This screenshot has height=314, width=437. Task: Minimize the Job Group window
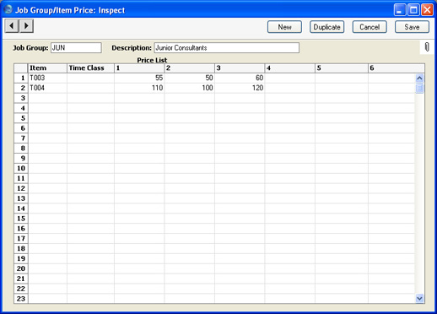click(x=400, y=10)
